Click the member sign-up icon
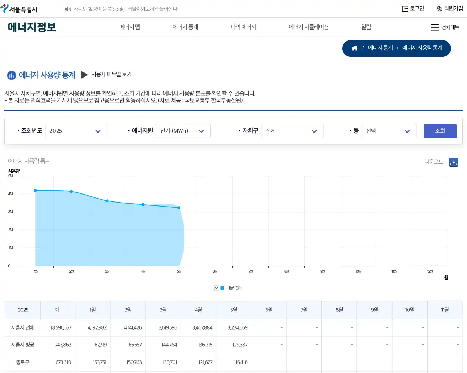Image resolution: width=467 pixels, height=373 pixels. (x=439, y=9)
